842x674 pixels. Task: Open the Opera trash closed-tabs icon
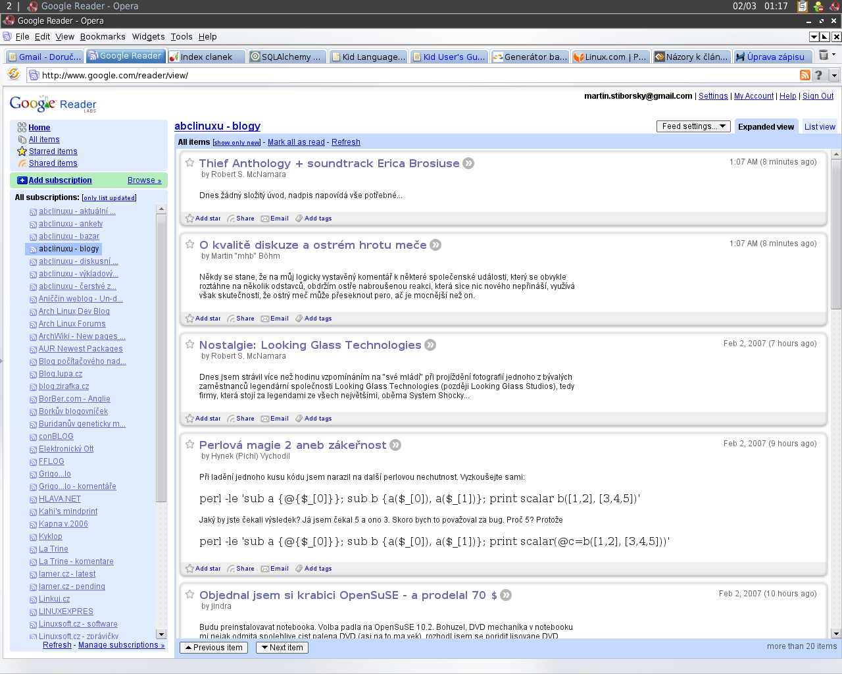(x=824, y=55)
